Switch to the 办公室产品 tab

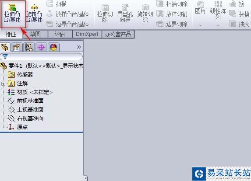[118, 34]
